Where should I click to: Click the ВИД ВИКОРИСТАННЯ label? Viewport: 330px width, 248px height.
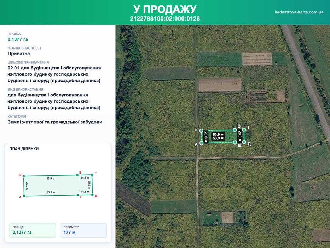click(25, 89)
